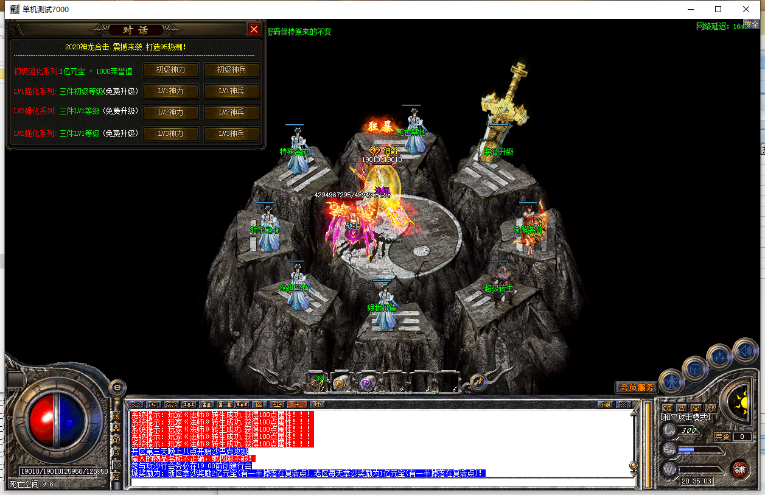Screen dimensions: 765x495
Task: Open the 会员服务 member service button
Action: coord(637,387)
